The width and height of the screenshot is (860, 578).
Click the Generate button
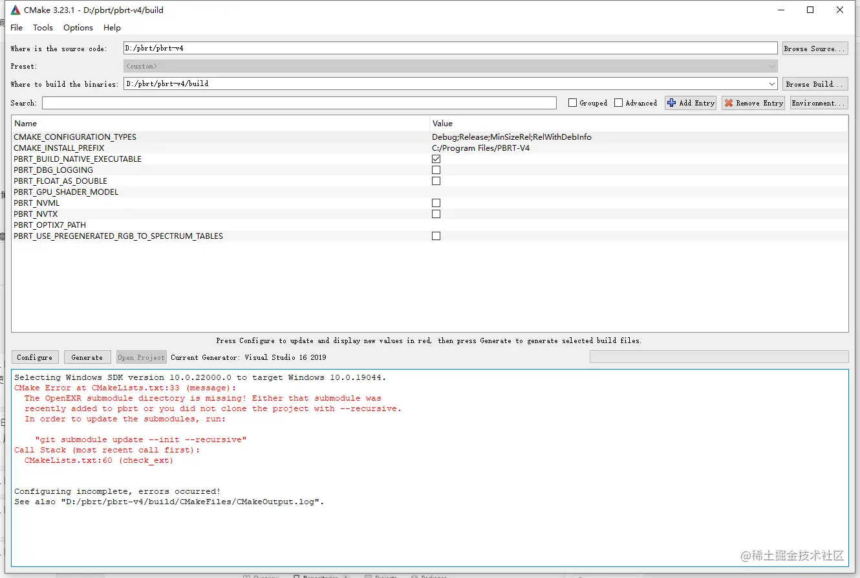pyautogui.click(x=87, y=357)
